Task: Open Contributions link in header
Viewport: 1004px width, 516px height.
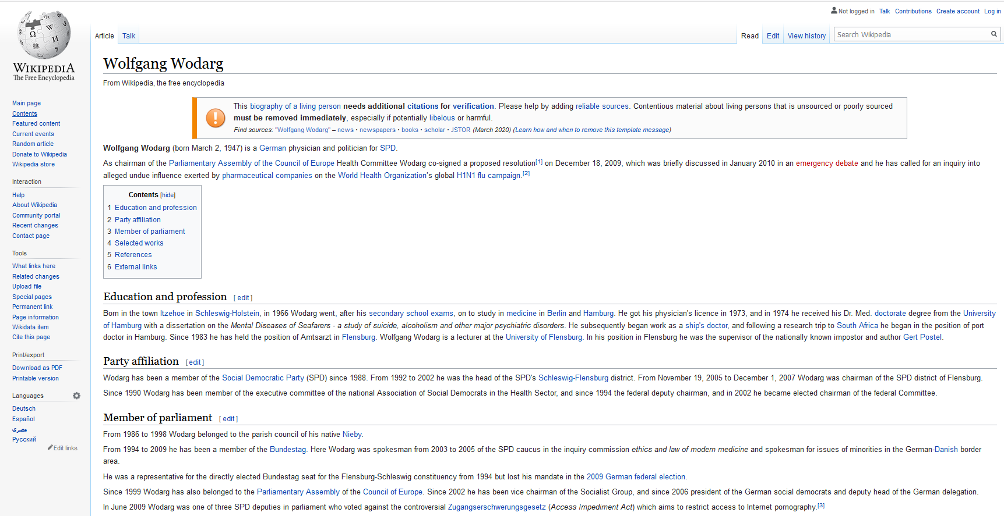Action: 913,11
